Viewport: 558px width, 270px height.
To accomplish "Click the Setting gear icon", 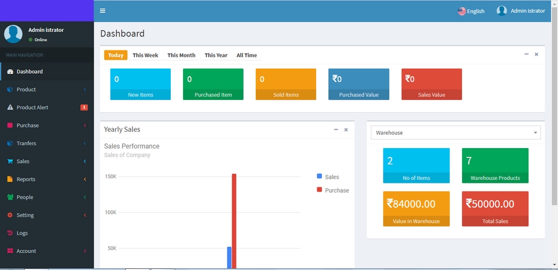I will coord(10,215).
